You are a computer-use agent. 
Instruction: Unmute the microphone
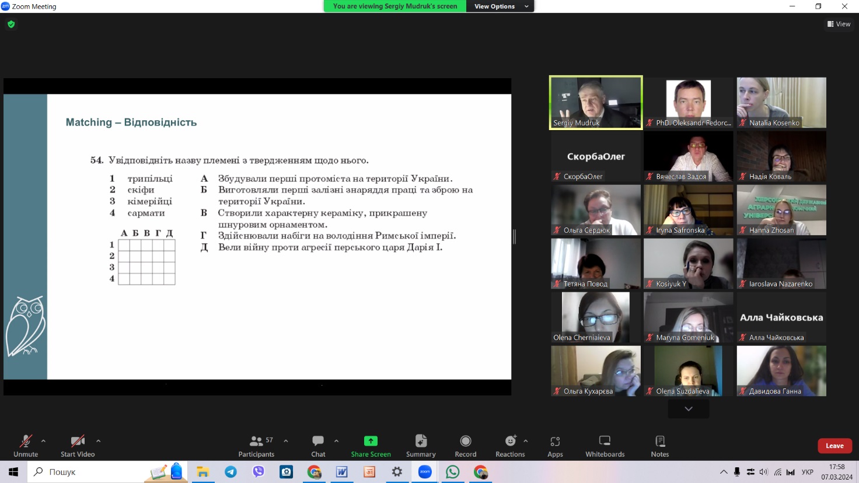point(26,446)
